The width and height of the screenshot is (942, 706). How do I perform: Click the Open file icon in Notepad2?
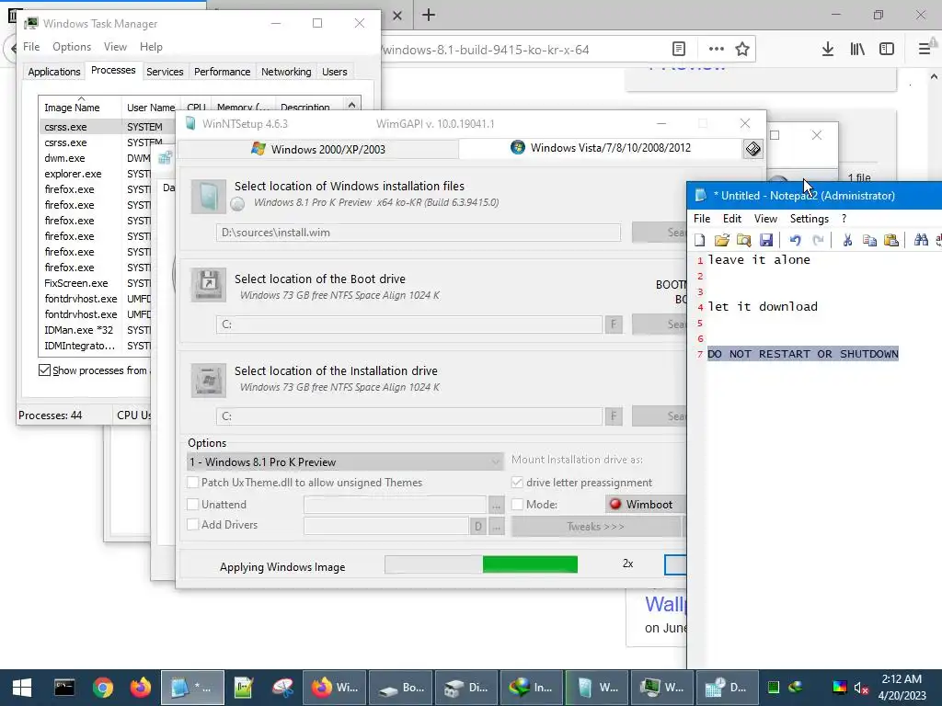(x=721, y=240)
